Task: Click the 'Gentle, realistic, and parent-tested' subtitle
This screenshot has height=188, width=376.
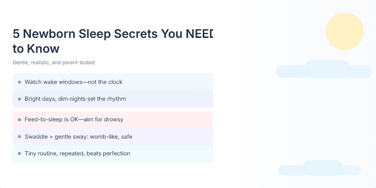Action: pos(54,62)
